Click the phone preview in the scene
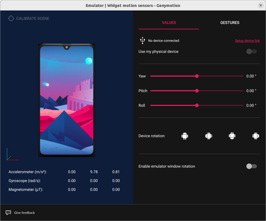 coord(66,100)
